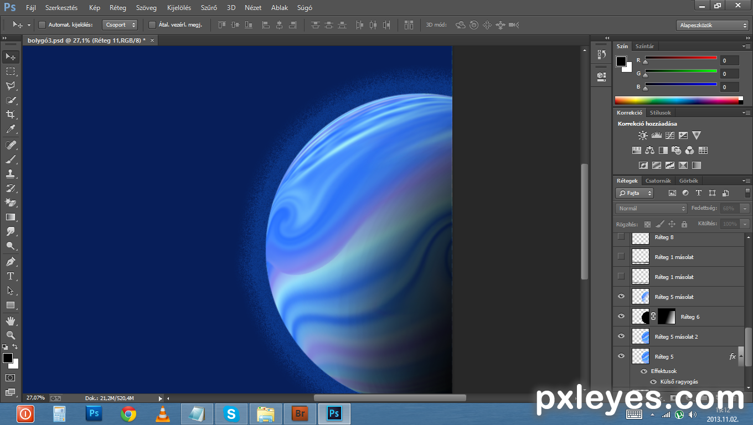Click the foreground color swatch in toolbar

pyautogui.click(x=8, y=358)
